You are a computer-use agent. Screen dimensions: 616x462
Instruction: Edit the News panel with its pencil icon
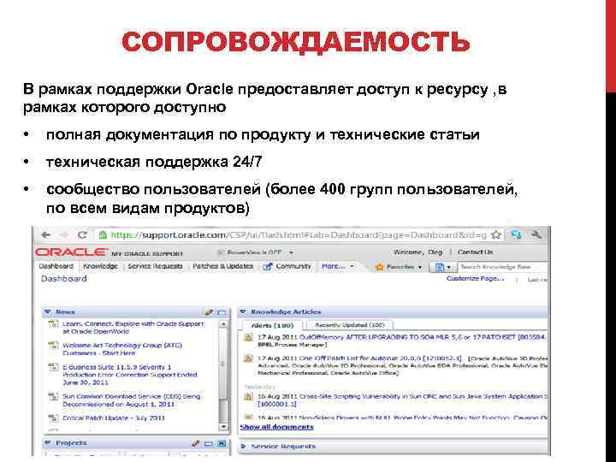tap(209, 312)
